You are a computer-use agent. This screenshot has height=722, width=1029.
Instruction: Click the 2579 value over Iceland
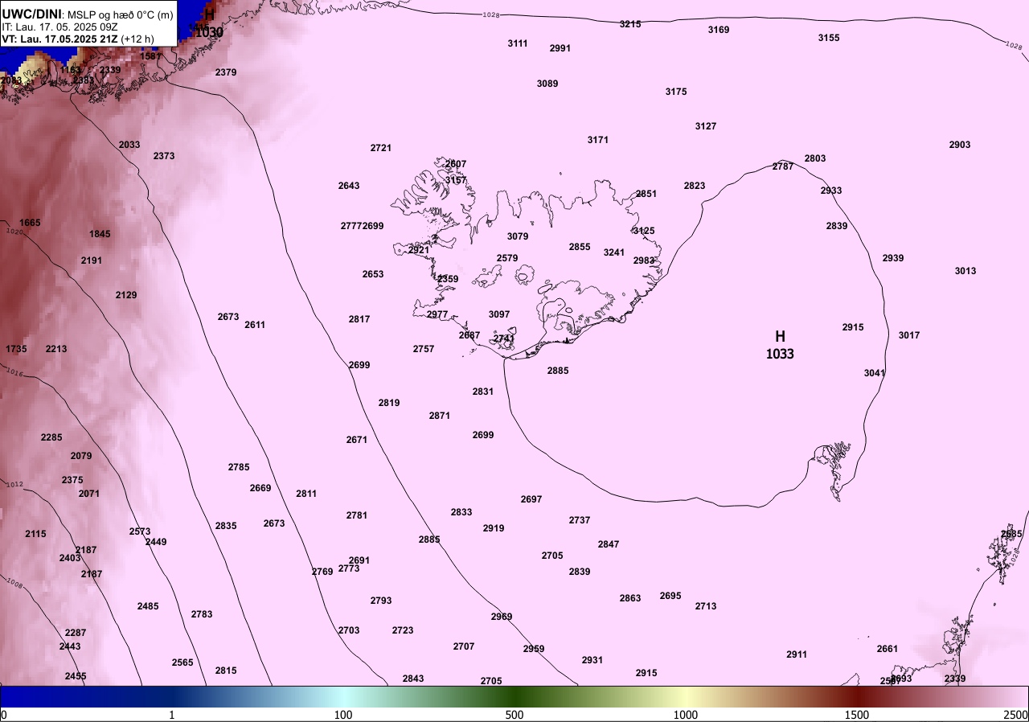click(x=507, y=258)
